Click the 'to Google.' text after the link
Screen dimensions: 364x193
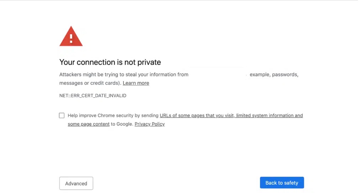(122, 124)
